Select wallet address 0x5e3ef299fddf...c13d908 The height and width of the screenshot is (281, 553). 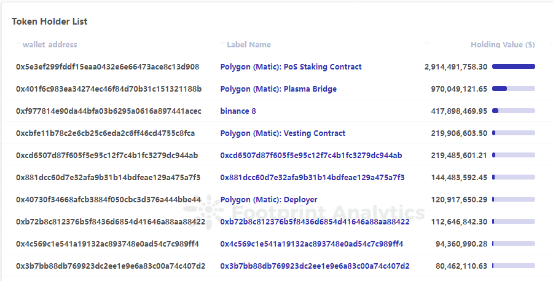point(108,67)
